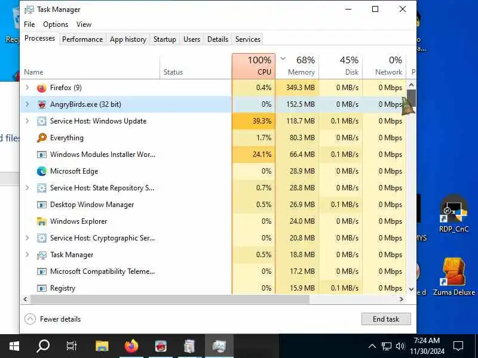This screenshot has width=478, height=358.
Task: Open taskbar Search magnifier
Action: point(42,346)
